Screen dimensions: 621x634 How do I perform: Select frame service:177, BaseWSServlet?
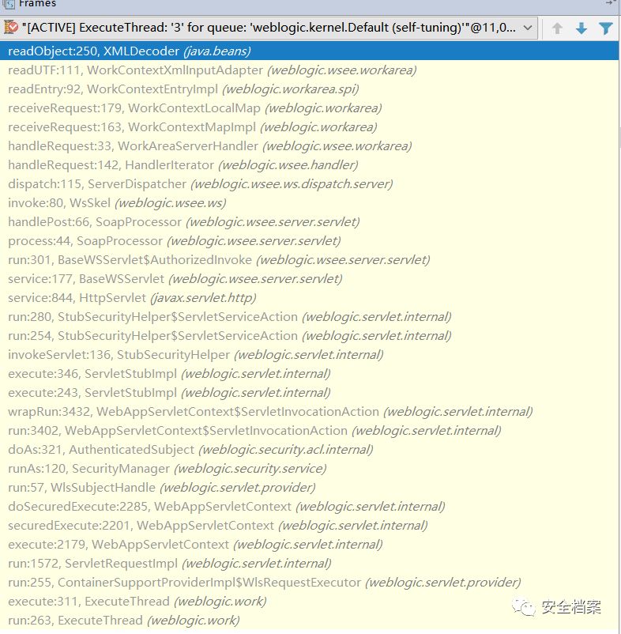[310, 279]
